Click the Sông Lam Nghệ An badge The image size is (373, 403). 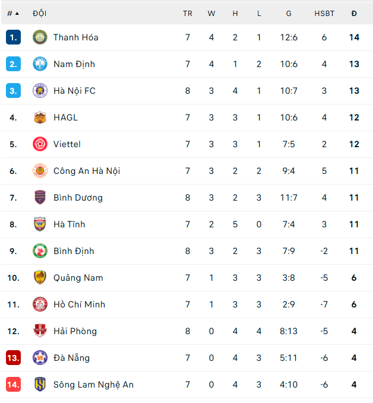point(40,385)
